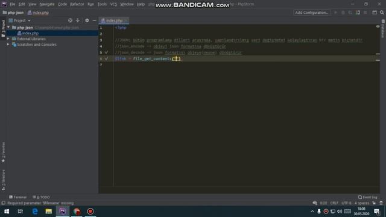Open the Help menu

141,4
